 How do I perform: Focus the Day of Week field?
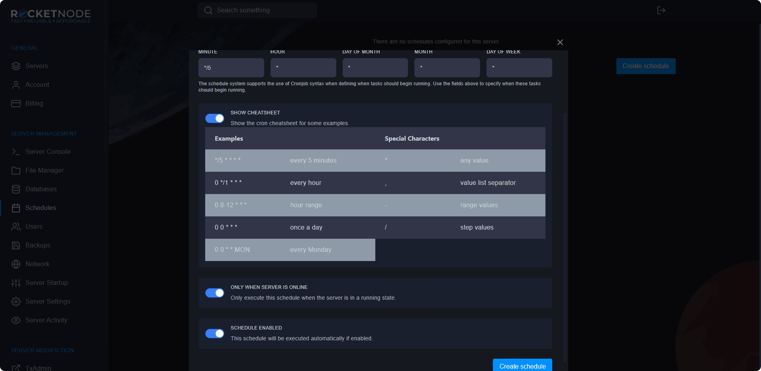pos(519,68)
